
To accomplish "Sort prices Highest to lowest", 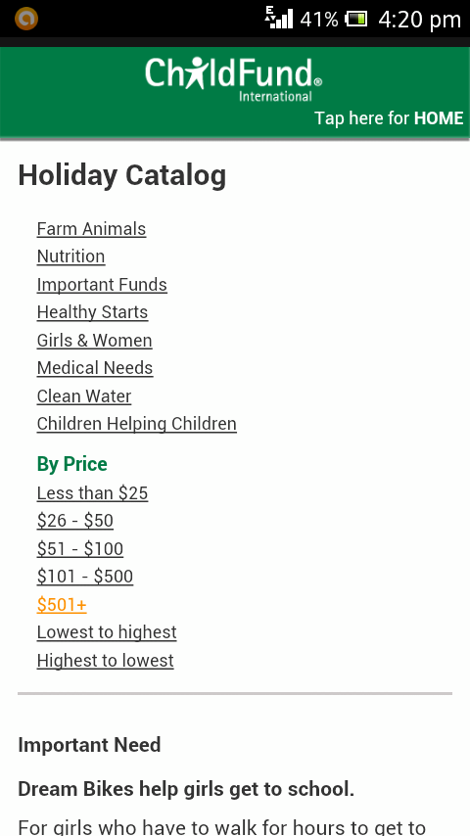I will (105, 661).
